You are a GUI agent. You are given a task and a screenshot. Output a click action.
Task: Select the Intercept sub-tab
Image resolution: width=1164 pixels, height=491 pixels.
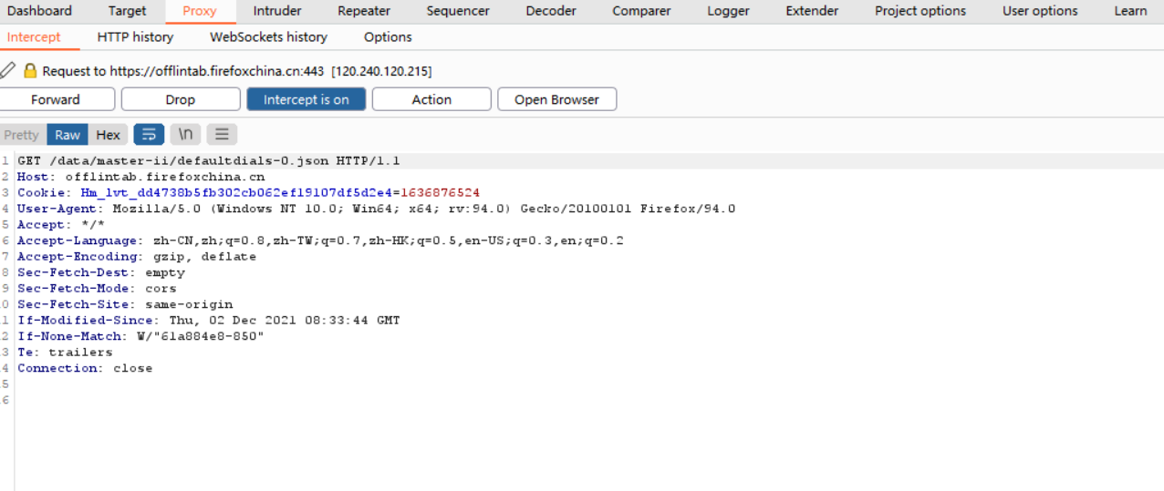click(34, 37)
